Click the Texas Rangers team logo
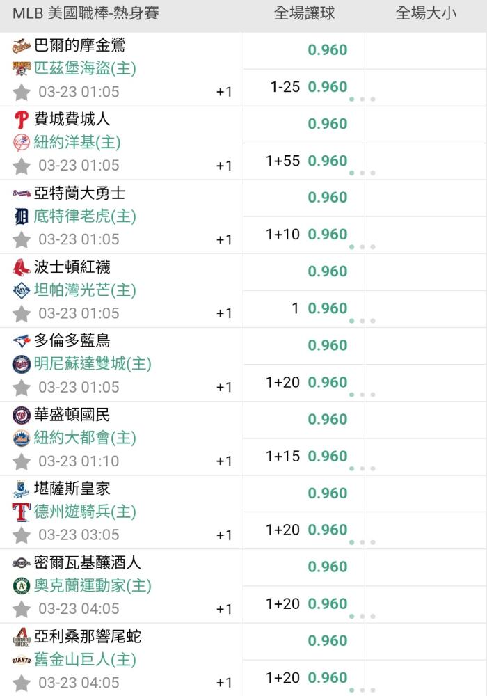Image resolution: width=487 pixels, height=696 pixels. pos(22,512)
